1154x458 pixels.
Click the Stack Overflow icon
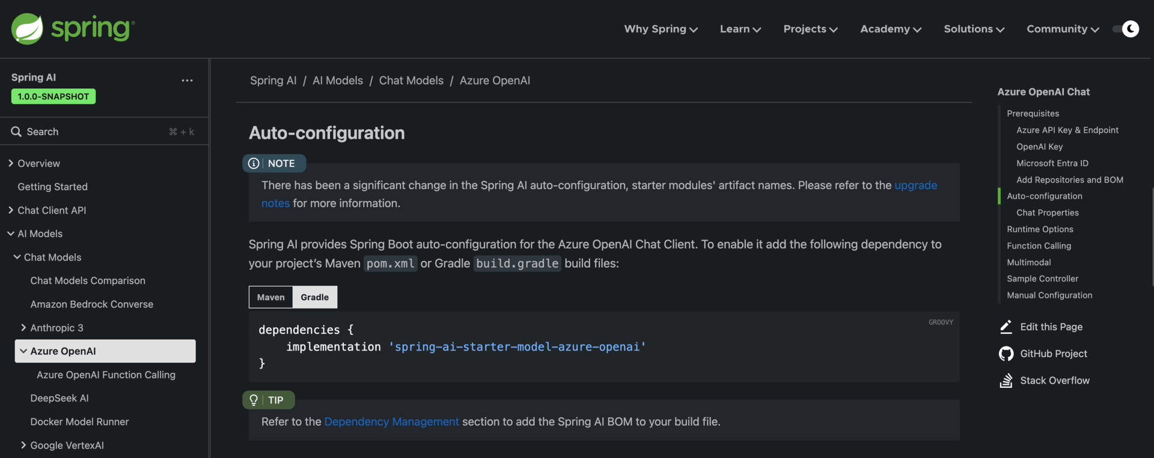pyautogui.click(x=1006, y=381)
